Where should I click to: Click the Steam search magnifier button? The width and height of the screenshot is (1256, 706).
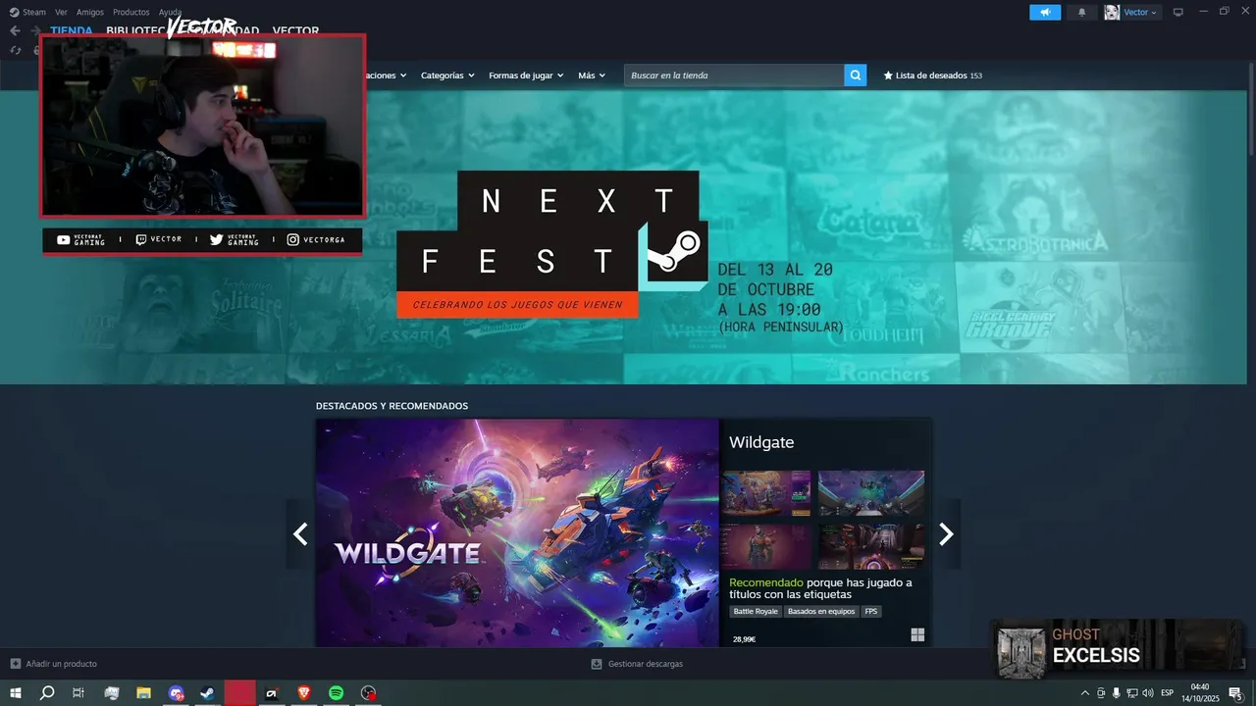pos(856,76)
